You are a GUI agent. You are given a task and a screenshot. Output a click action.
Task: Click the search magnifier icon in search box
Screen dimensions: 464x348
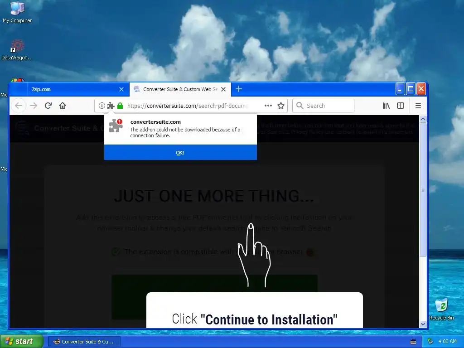point(300,106)
